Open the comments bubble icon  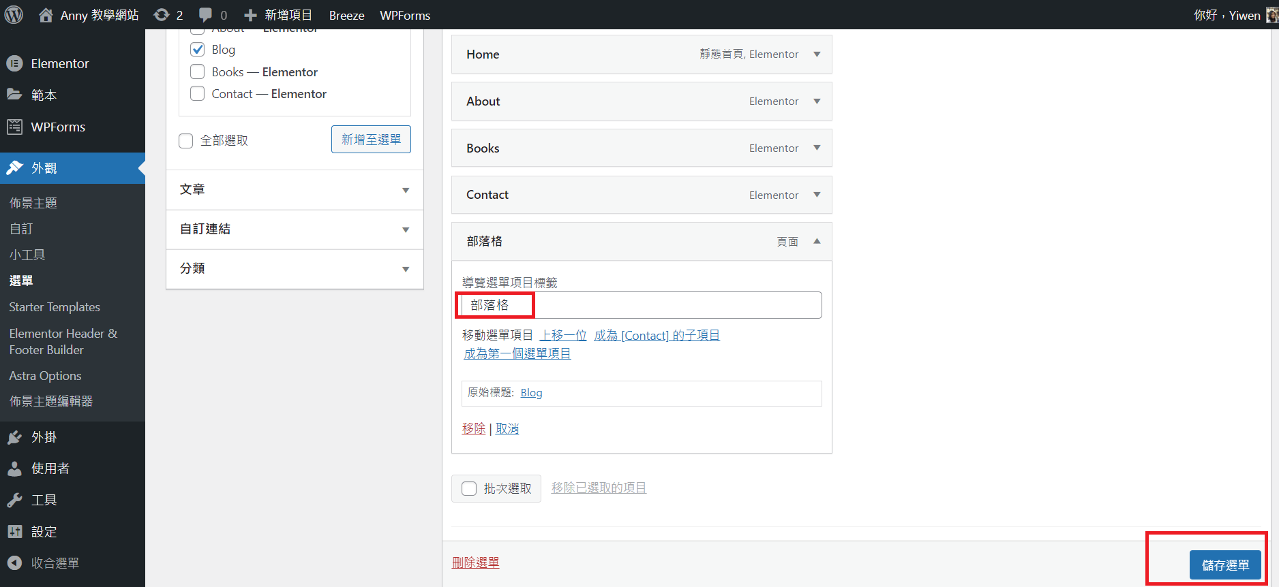[x=205, y=15]
